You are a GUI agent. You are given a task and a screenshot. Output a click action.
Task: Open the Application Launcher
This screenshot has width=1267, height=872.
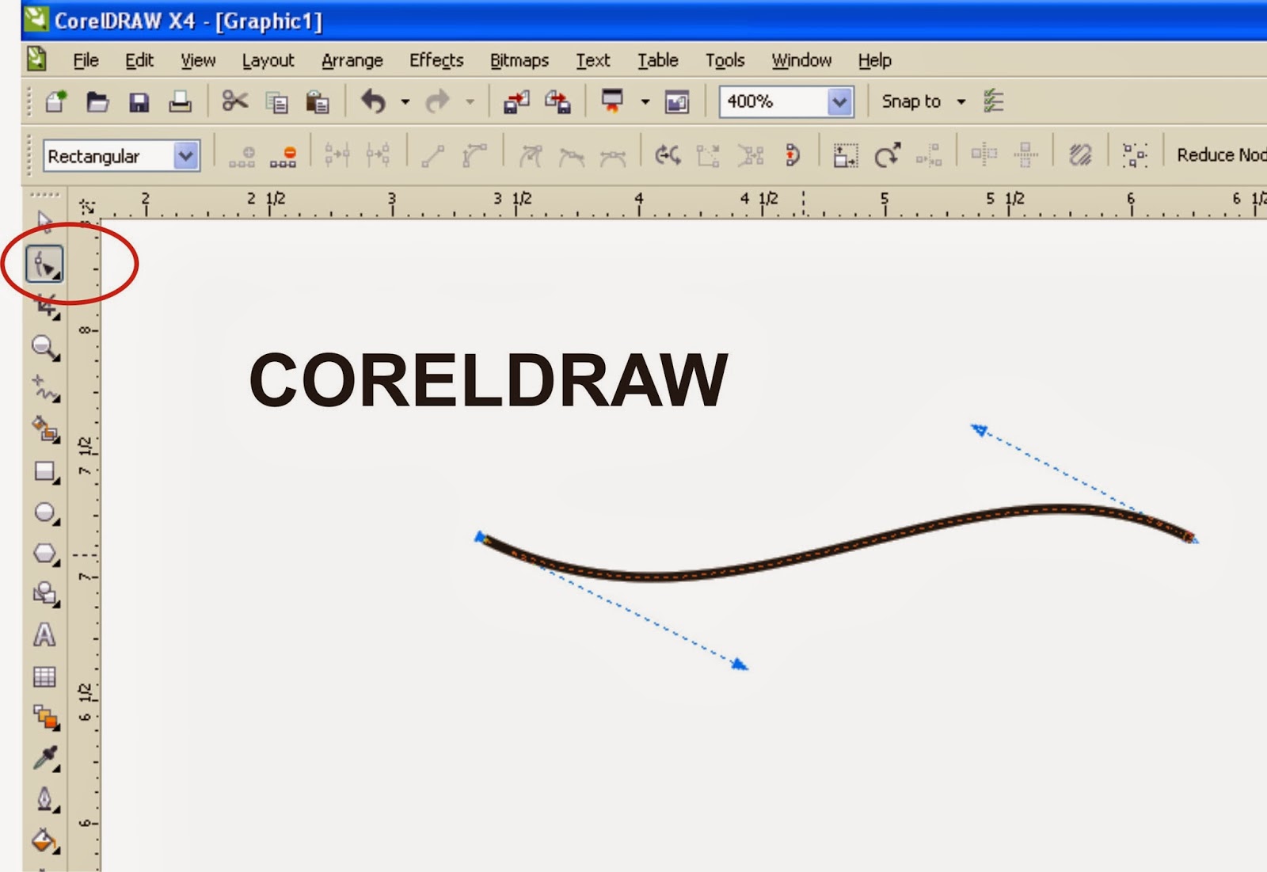(x=612, y=101)
